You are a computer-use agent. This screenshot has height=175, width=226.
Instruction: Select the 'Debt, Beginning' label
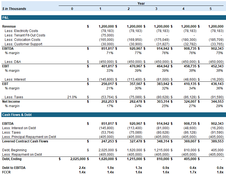click(x=14, y=150)
